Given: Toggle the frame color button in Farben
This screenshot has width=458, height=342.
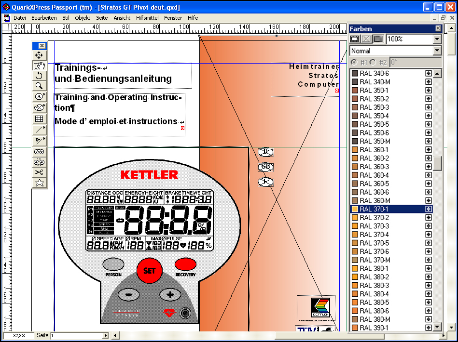Looking at the screenshot, I should pos(355,39).
